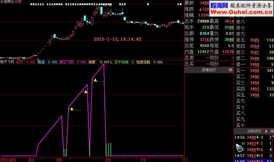Click the 涨停 value 3716
Screen dimensions: 274x162
pyautogui.click(x=204, y=40)
